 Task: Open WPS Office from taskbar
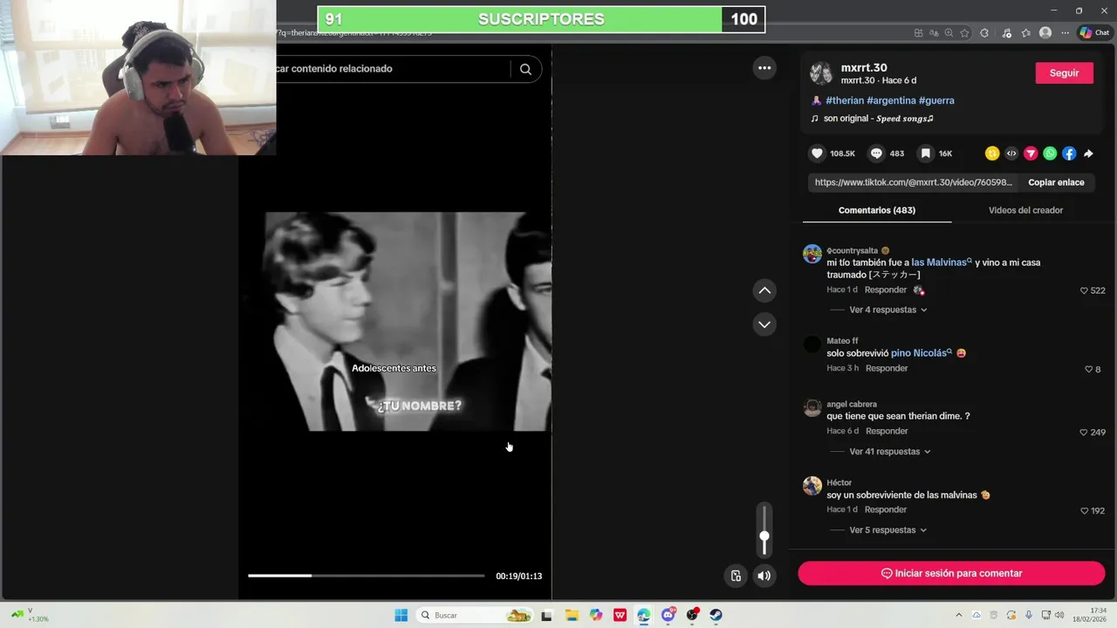(x=620, y=615)
